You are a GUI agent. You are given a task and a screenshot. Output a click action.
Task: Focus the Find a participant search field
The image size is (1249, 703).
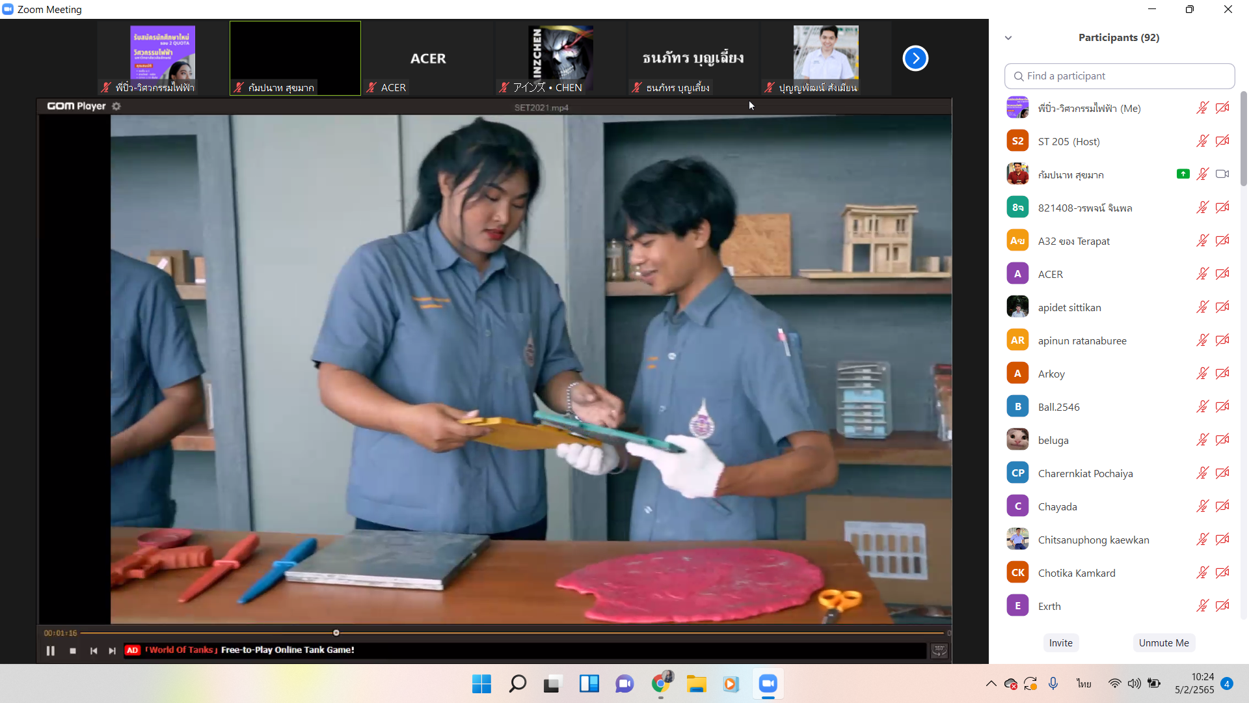(x=1119, y=76)
